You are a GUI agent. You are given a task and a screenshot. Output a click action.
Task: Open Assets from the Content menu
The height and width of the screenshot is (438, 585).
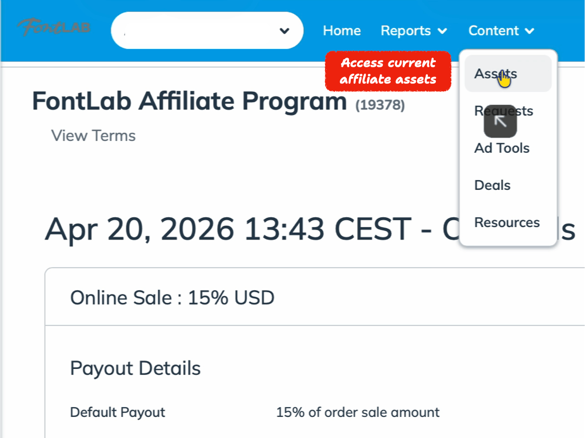[x=495, y=73]
